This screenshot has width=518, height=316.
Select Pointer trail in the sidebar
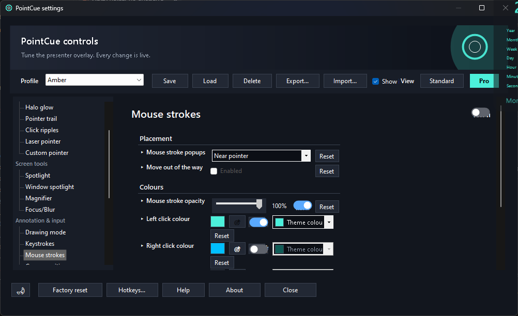(41, 119)
